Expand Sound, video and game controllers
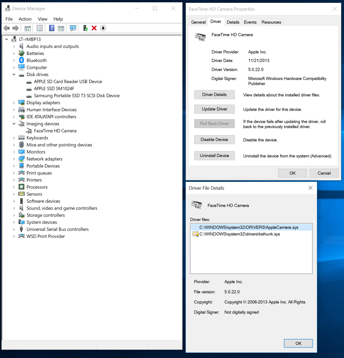The image size is (344, 358). point(14,208)
